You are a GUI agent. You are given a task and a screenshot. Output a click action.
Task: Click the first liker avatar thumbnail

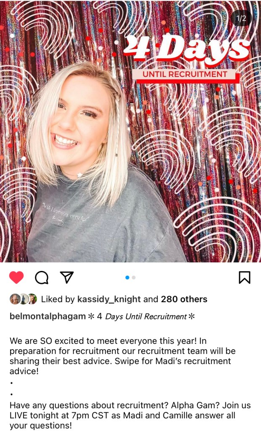click(15, 299)
